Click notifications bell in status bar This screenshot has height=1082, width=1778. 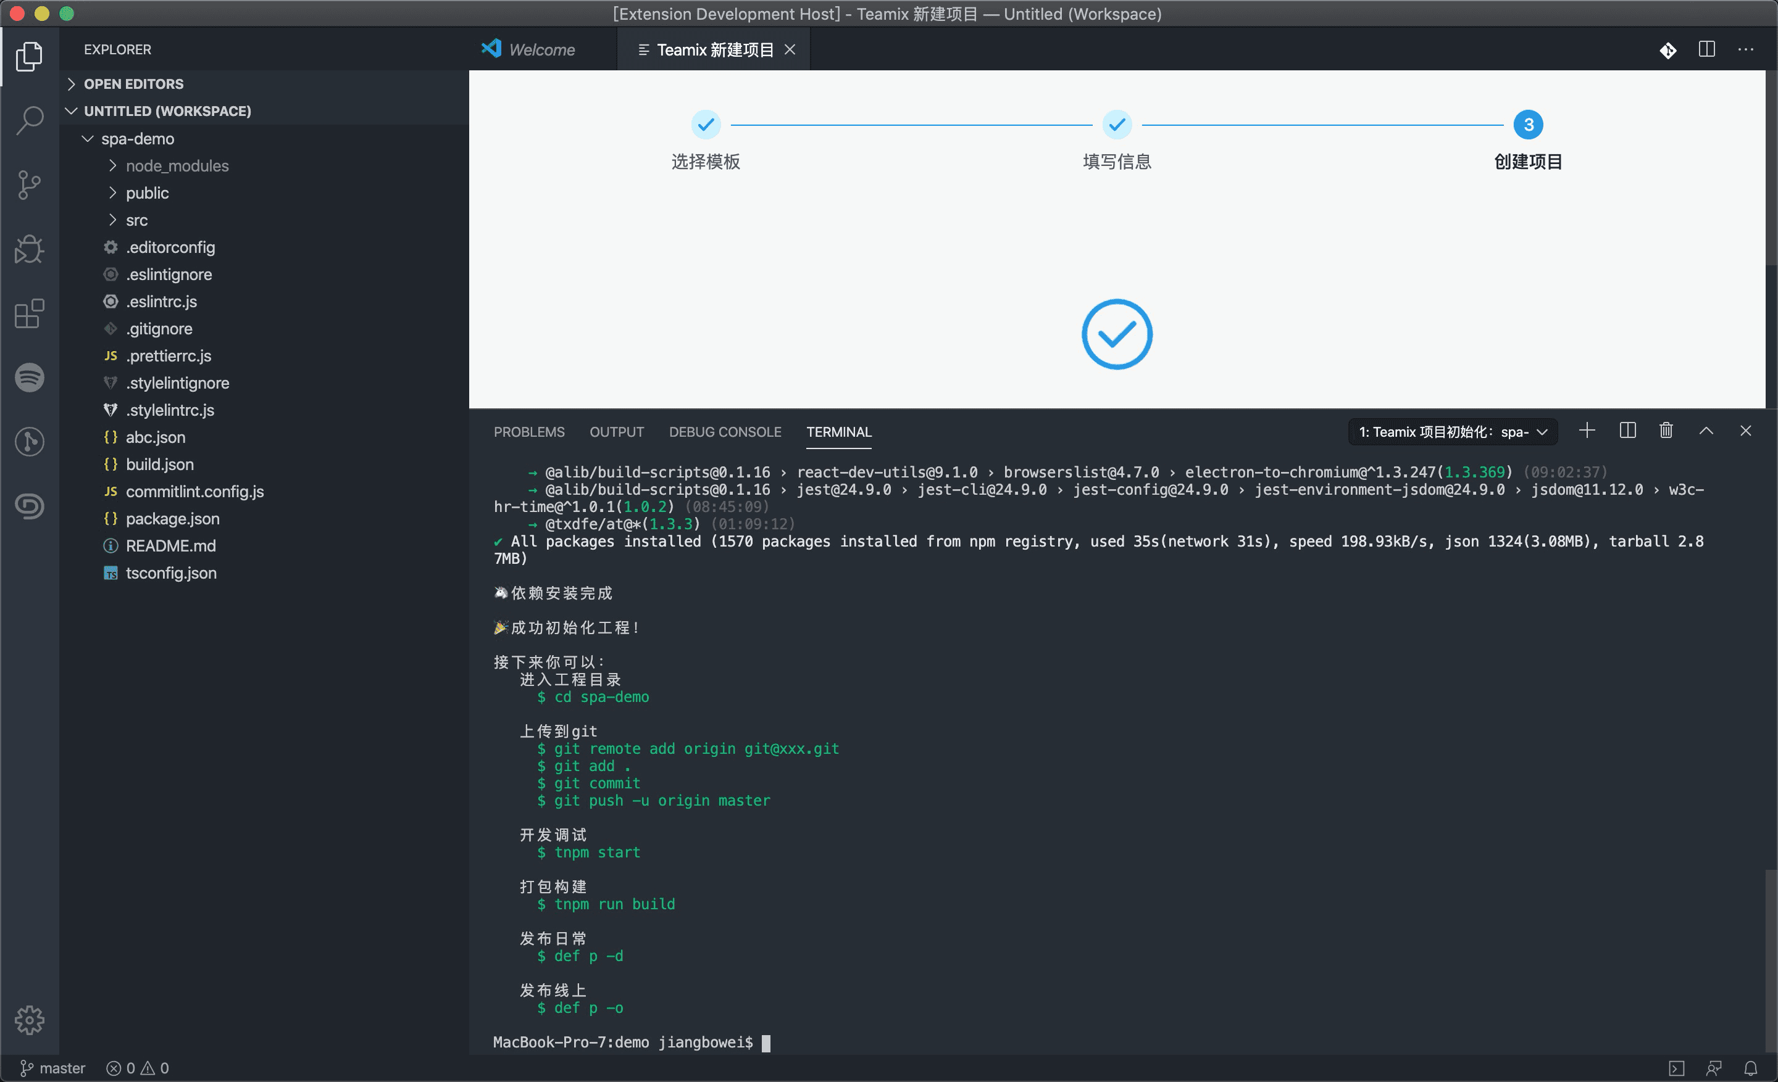1751,1068
